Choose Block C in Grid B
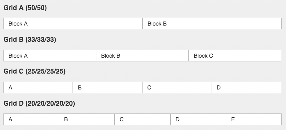This screenshot has height=130, width=286. click(x=235, y=56)
